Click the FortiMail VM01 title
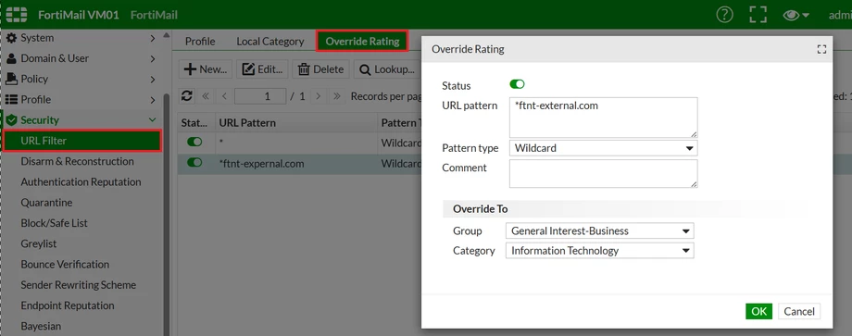The height and width of the screenshot is (336, 852). pos(78,15)
